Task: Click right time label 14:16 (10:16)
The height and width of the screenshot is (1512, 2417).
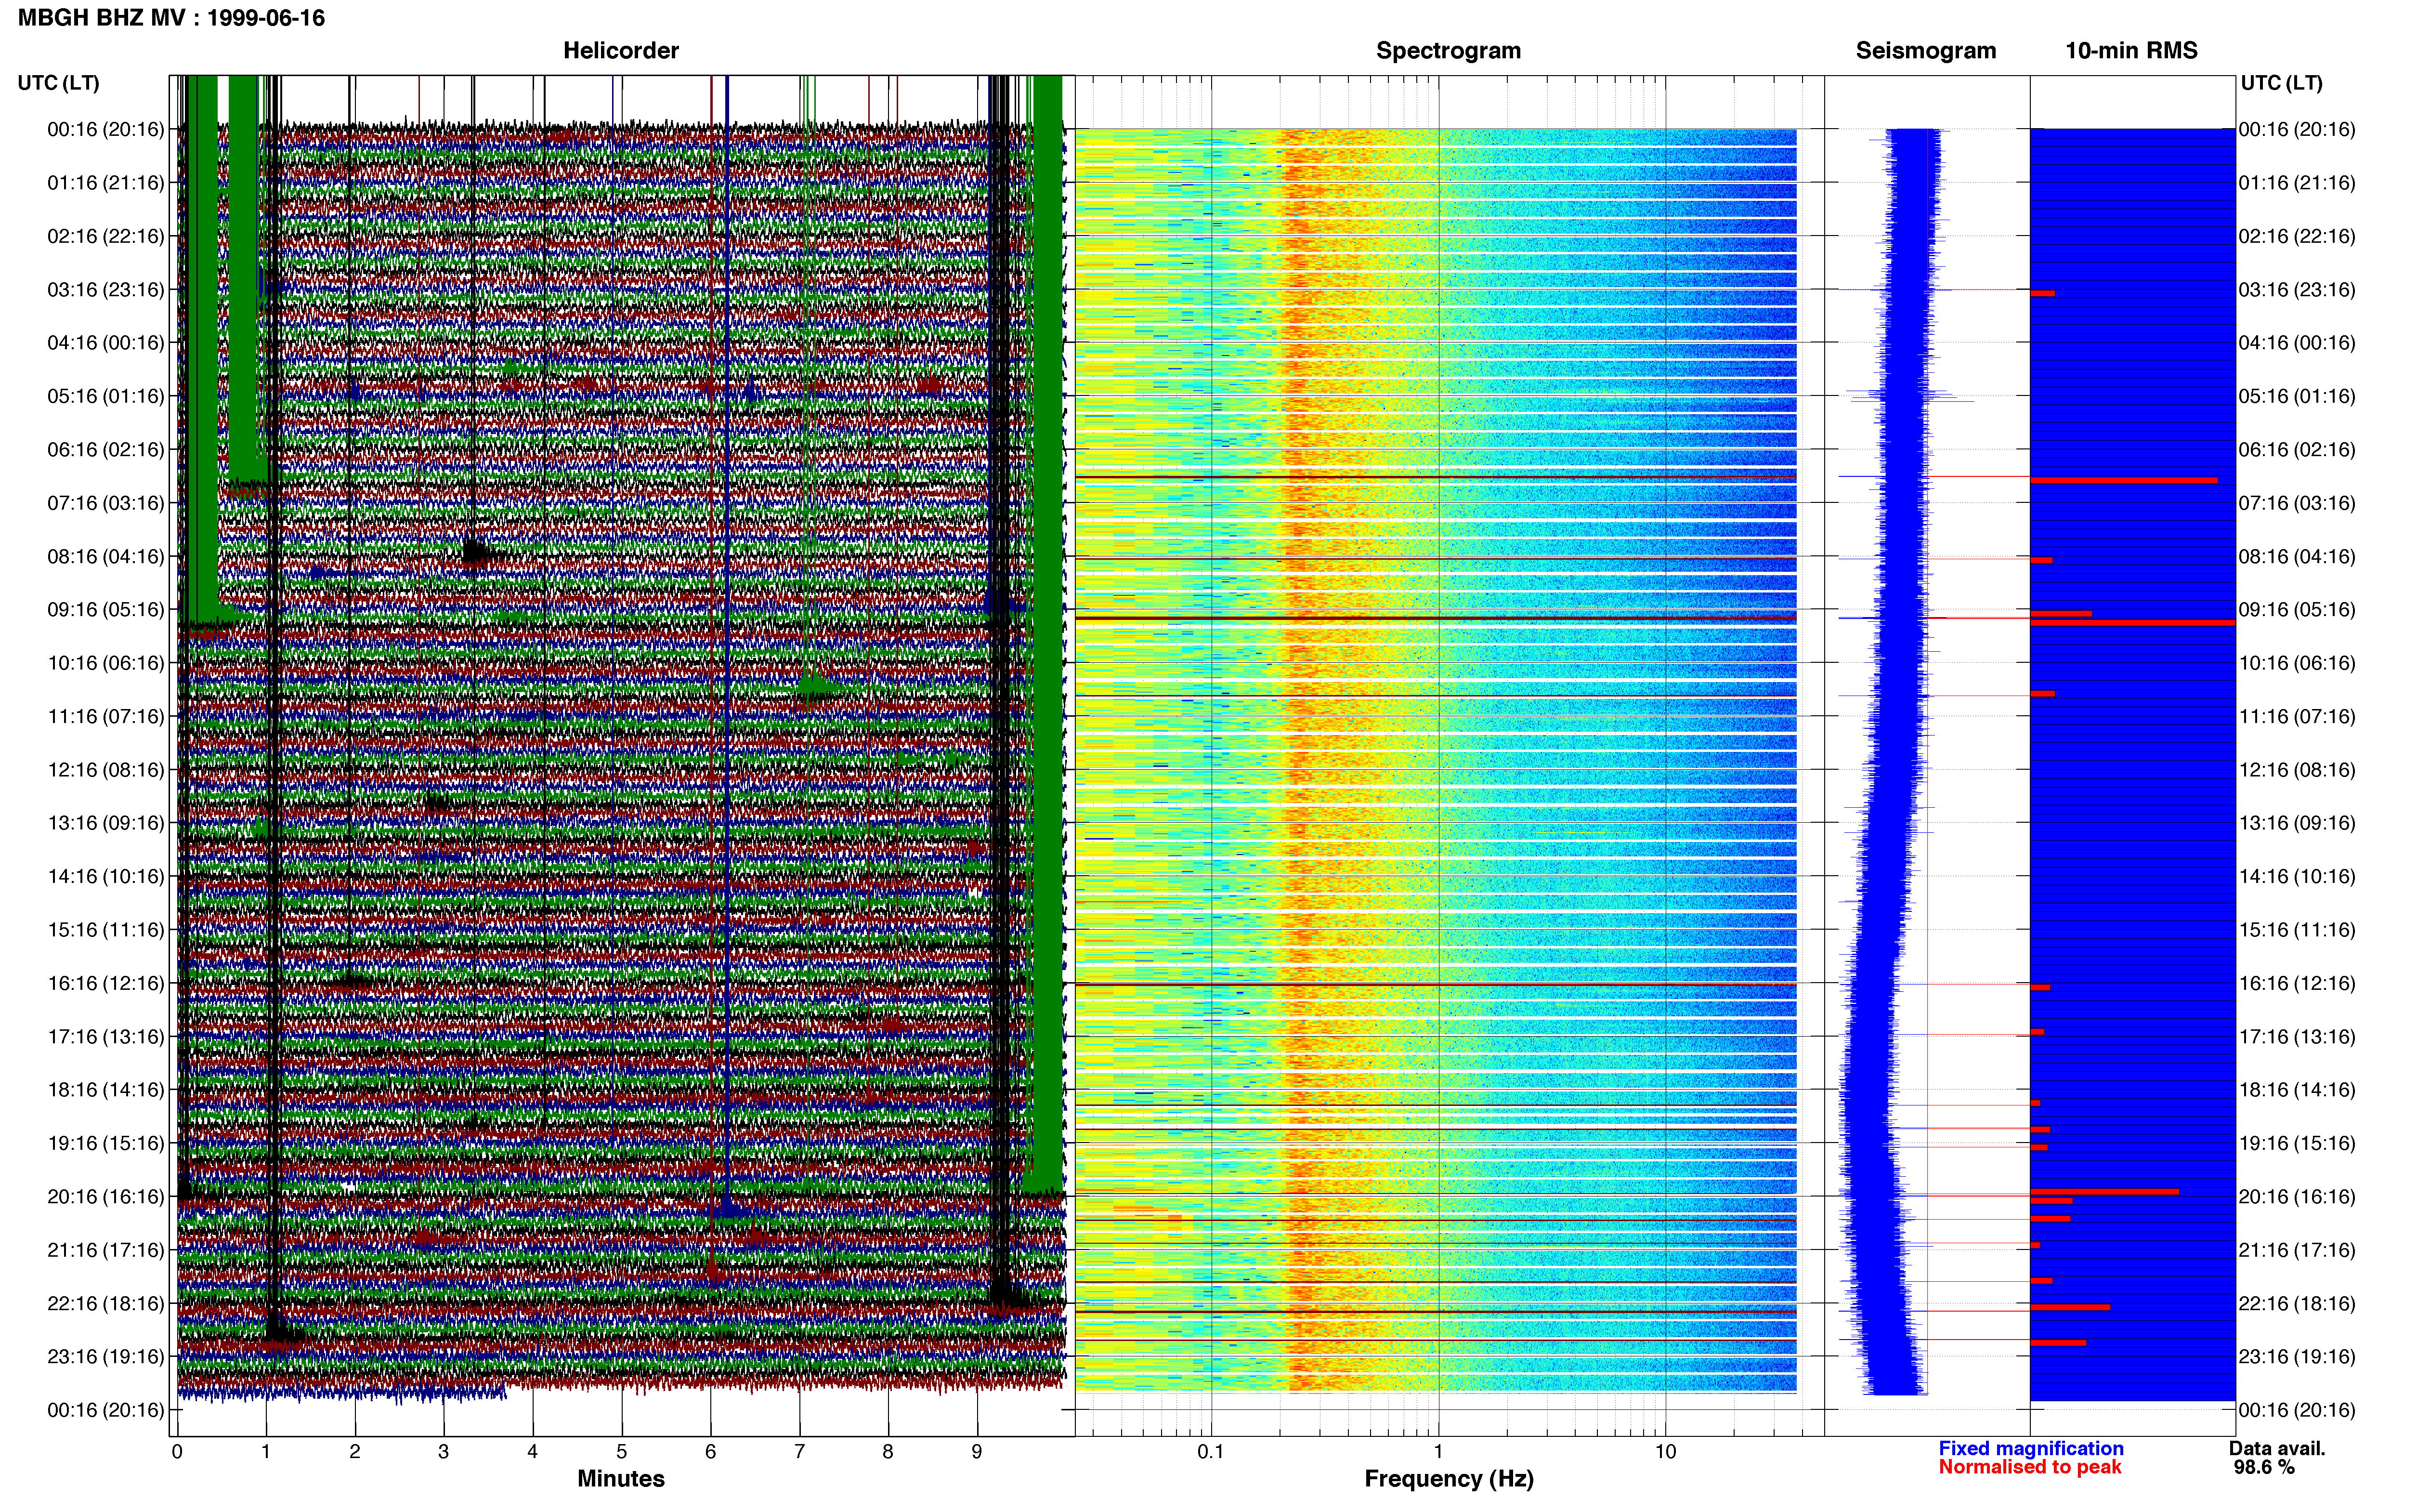Action: pos(2297,877)
